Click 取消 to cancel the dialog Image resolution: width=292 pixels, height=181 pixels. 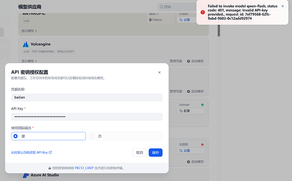[x=139, y=152]
